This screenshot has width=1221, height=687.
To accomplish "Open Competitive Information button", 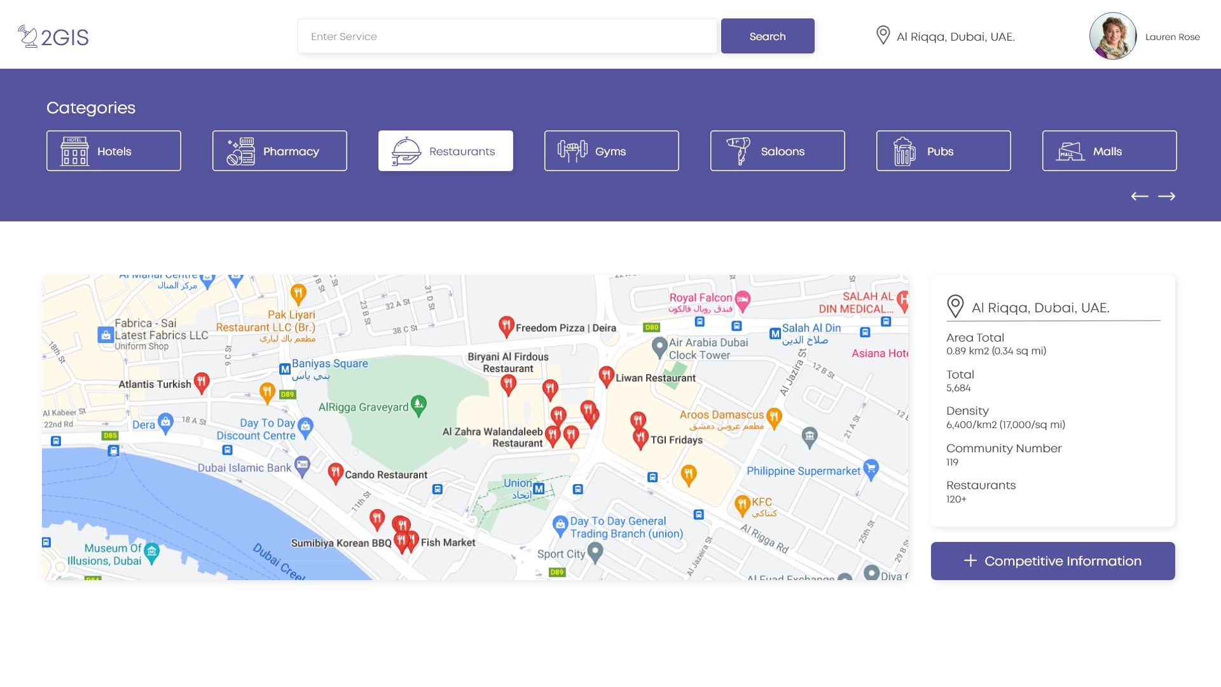I will [x=1053, y=561].
